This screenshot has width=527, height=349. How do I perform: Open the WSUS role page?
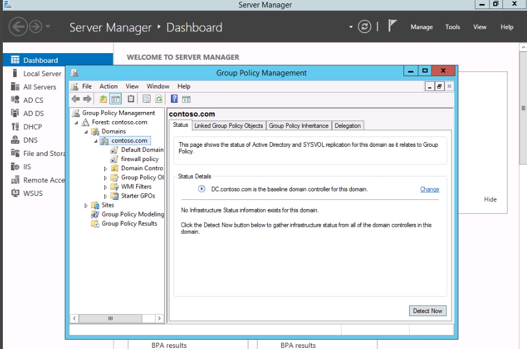[x=34, y=193]
